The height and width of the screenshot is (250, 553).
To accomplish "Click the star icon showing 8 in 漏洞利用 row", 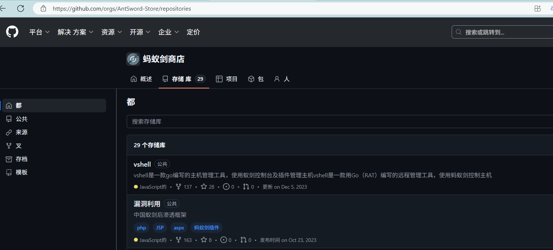I will pos(204,240).
